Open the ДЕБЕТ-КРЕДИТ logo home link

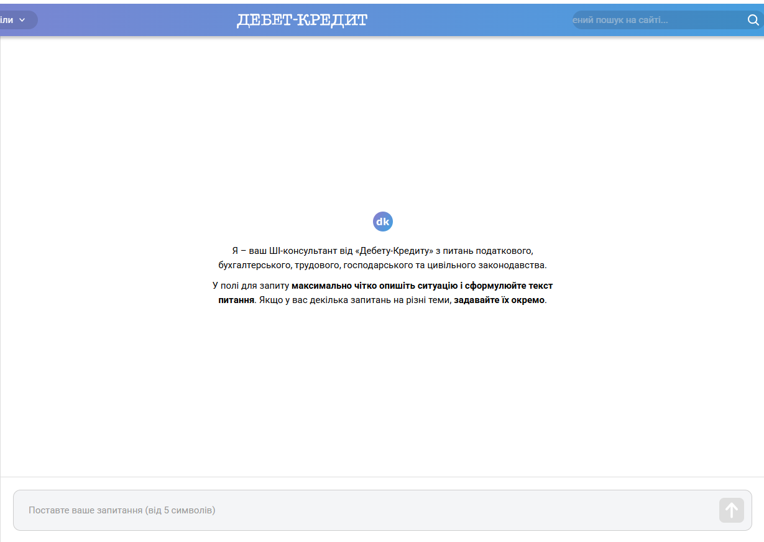pyautogui.click(x=301, y=20)
